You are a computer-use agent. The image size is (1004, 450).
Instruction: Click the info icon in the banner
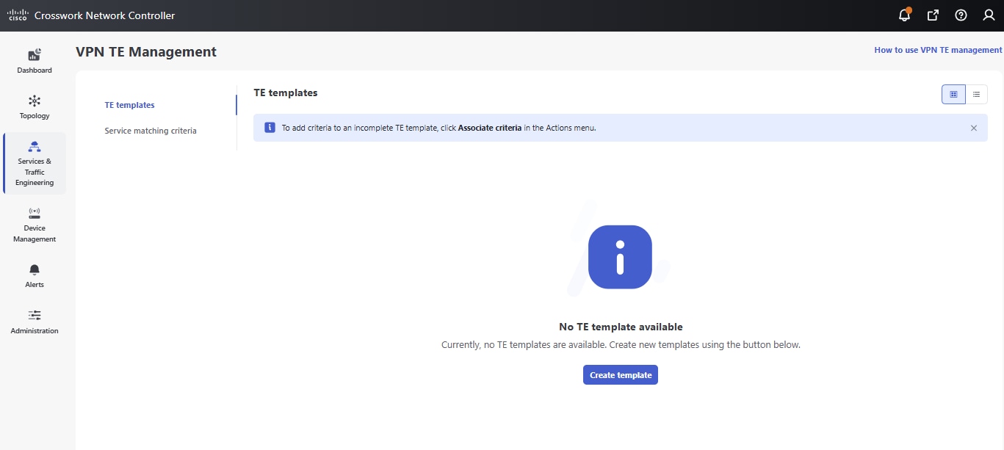tap(270, 127)
